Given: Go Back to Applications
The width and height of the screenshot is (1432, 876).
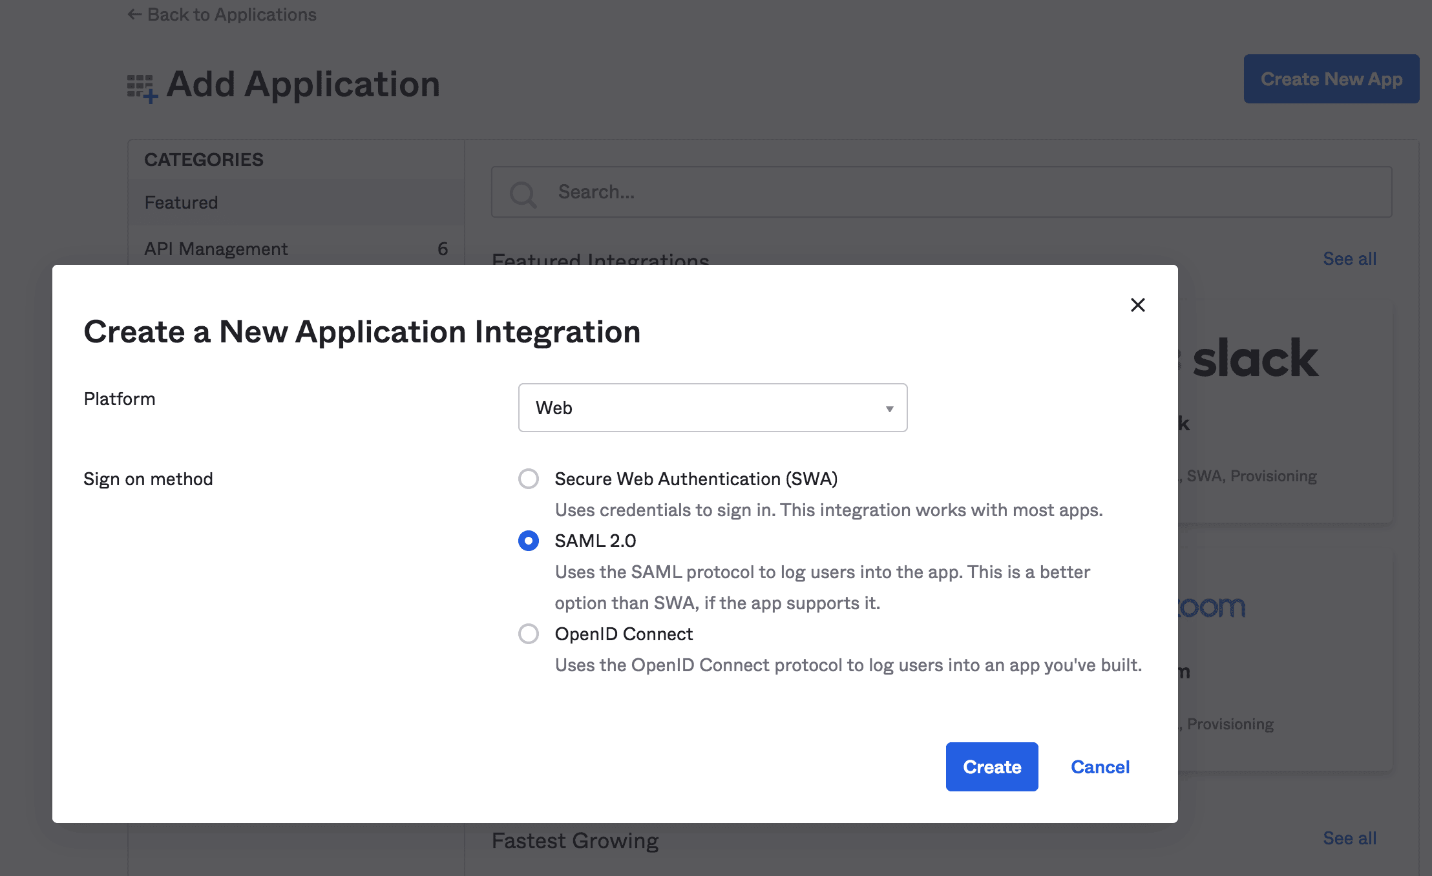Looking at the screenshot, I should point(231,14).
